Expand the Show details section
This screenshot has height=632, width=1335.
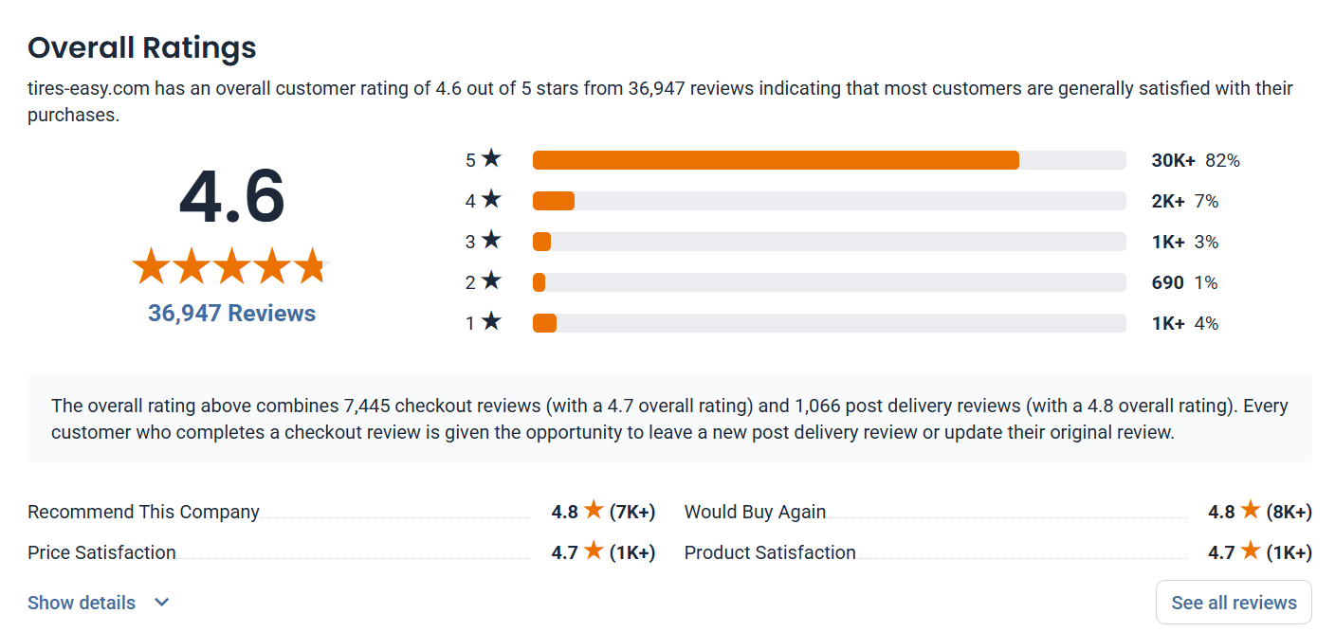(81, 603)
